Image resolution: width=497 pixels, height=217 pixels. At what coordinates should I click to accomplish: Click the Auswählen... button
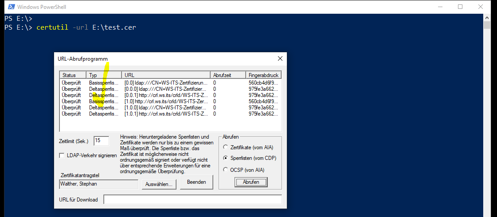160,184
